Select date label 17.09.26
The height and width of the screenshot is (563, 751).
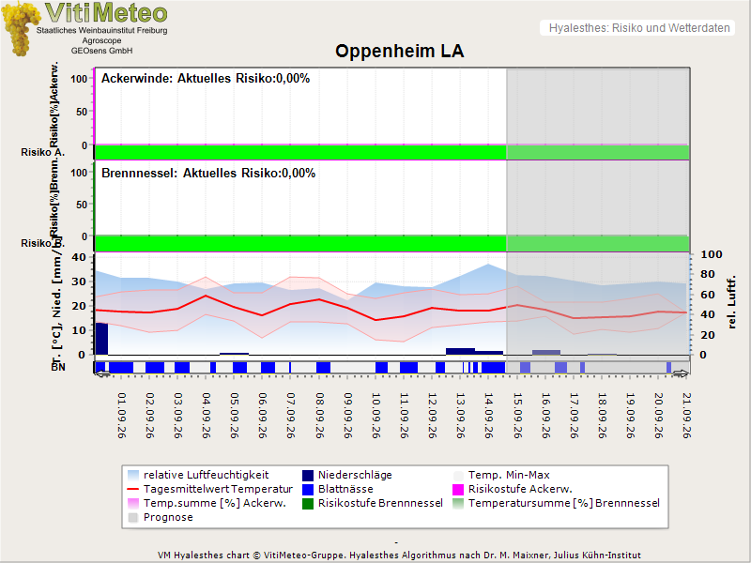574,415
